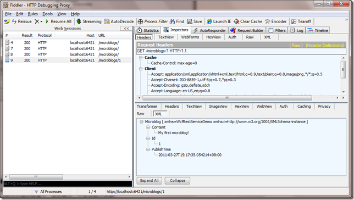Launch IE from the toolbar
The width and height of the screenshot is (354, 200).
219,21
